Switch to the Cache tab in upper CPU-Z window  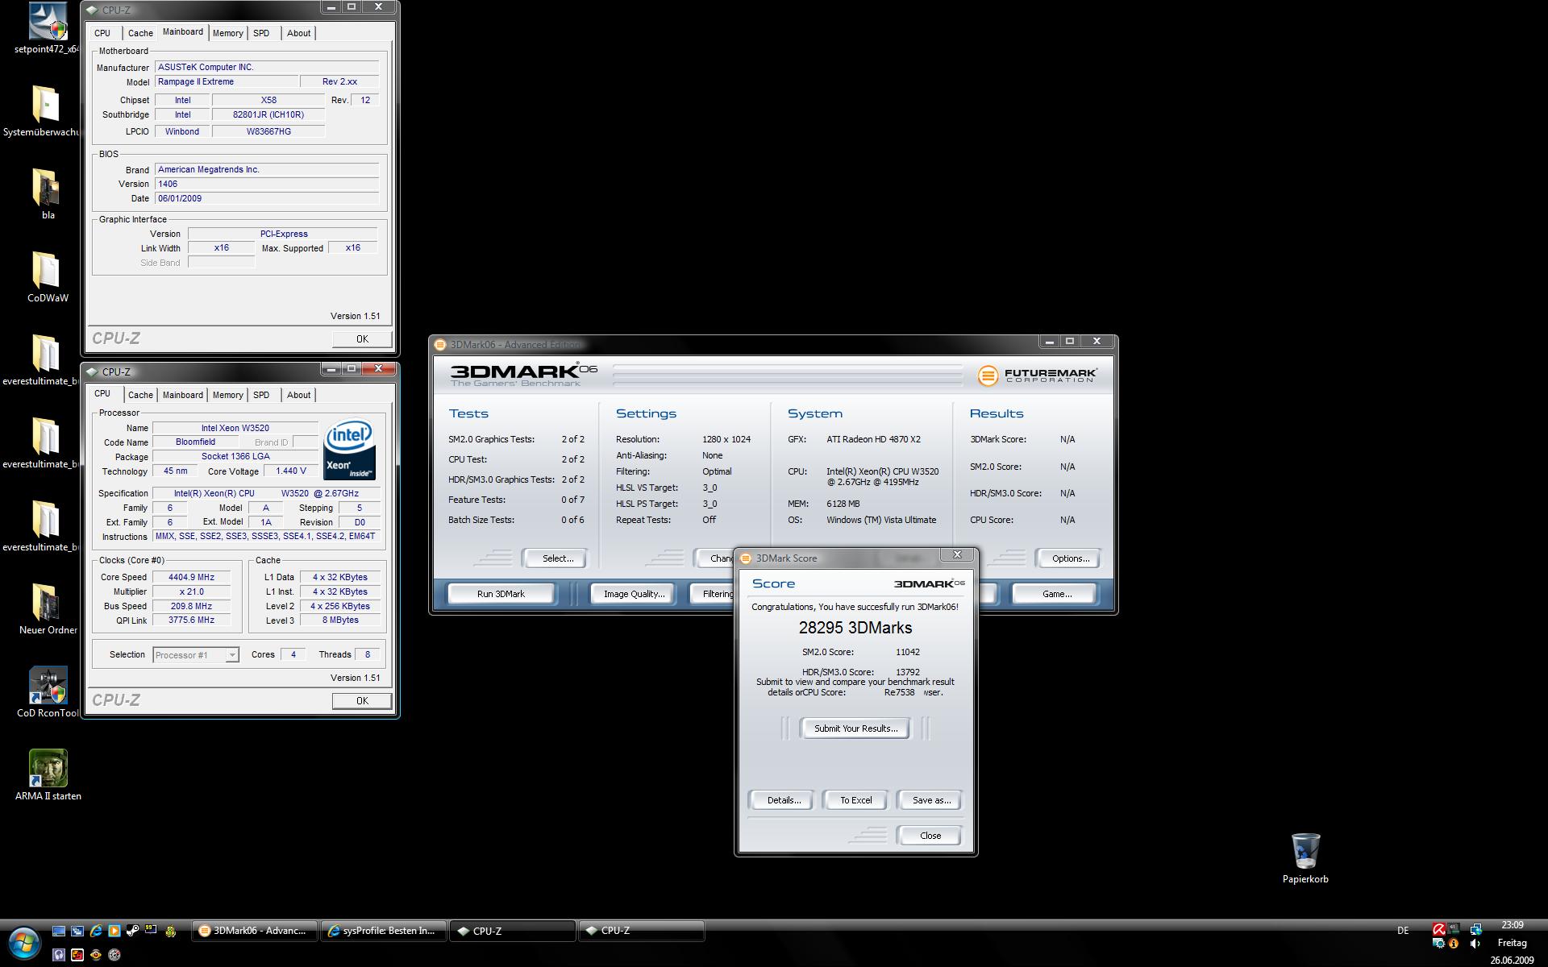[140, 33]
